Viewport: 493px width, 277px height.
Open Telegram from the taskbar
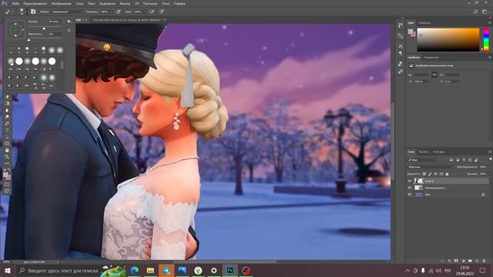point(166,270)
